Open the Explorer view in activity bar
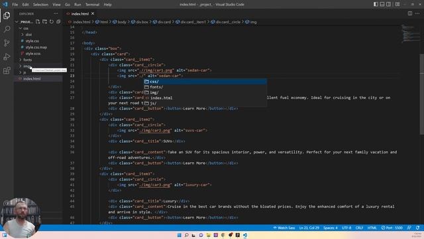 pyautogui.click(x=7, y=15)
